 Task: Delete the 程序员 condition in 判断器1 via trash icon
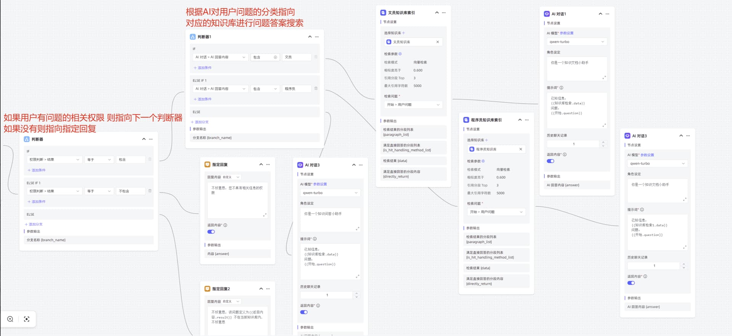(x=316, y=89)
